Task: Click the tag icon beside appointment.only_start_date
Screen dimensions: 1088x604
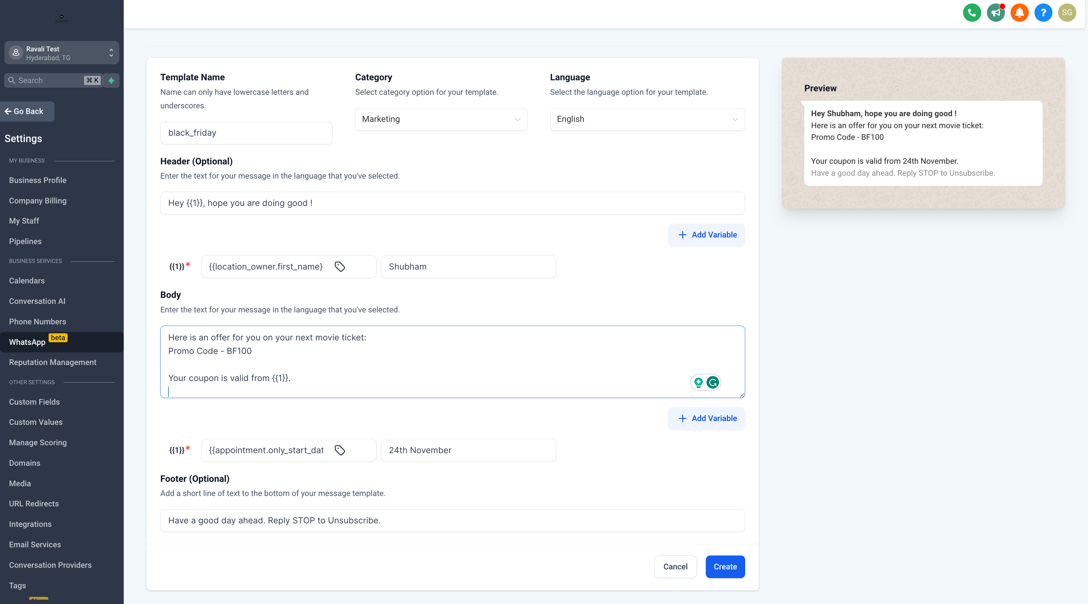Action: (x=340, y=450)
